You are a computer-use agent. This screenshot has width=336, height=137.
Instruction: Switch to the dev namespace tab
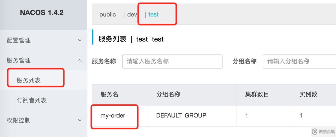(x=132, y=14)
